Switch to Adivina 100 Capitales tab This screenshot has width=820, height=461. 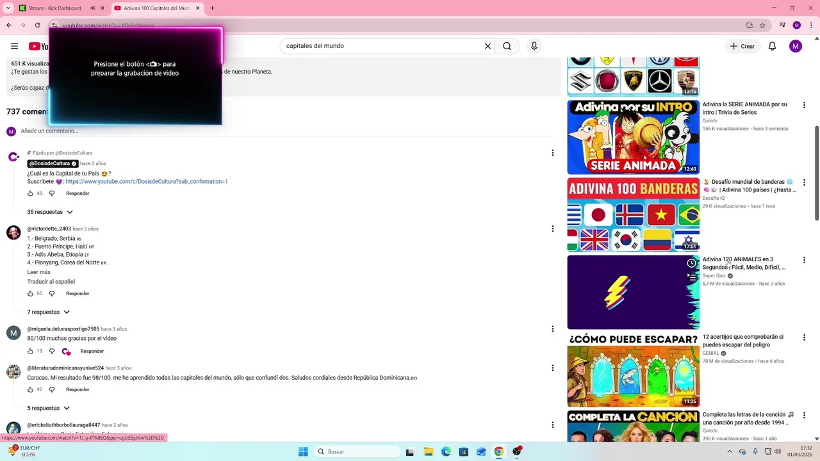pyautogui.click(x=157, y=8)
